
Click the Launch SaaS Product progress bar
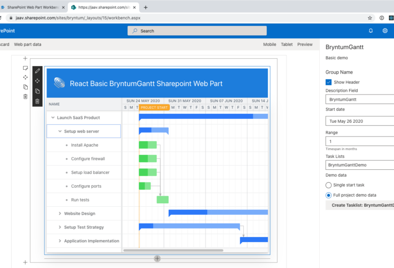203,116
